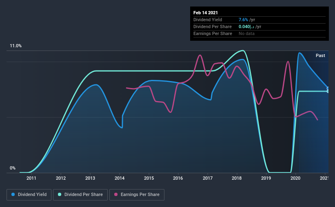
Task: Click the 11.0% y-axis label
Action: (16, 46)
